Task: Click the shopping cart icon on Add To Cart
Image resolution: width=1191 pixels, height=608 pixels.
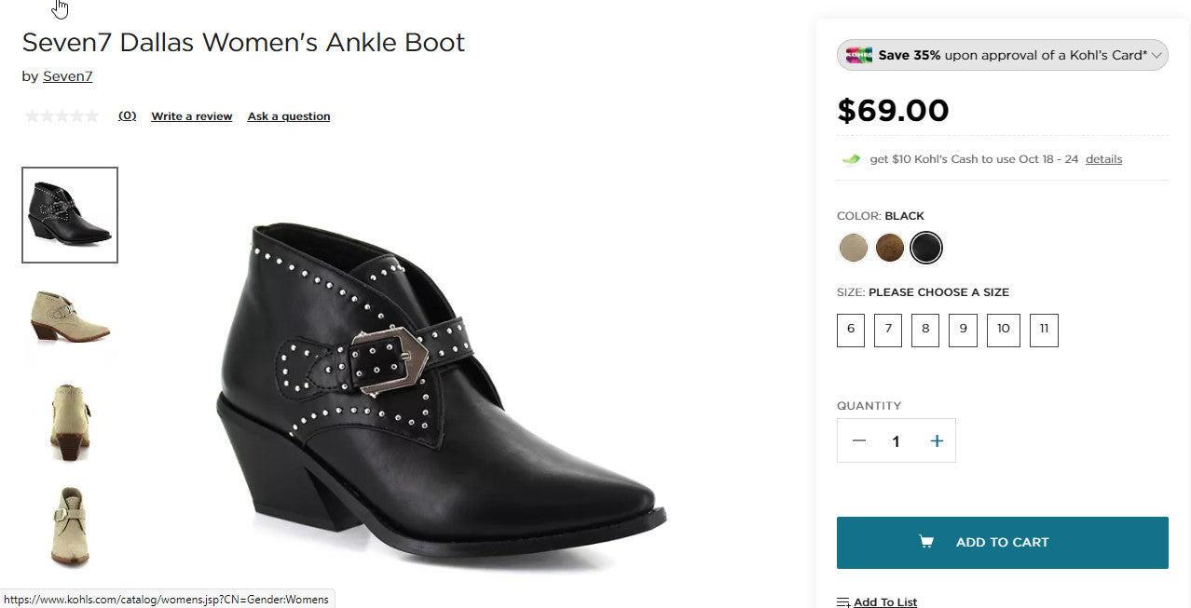Action: [x=926, y=541]
